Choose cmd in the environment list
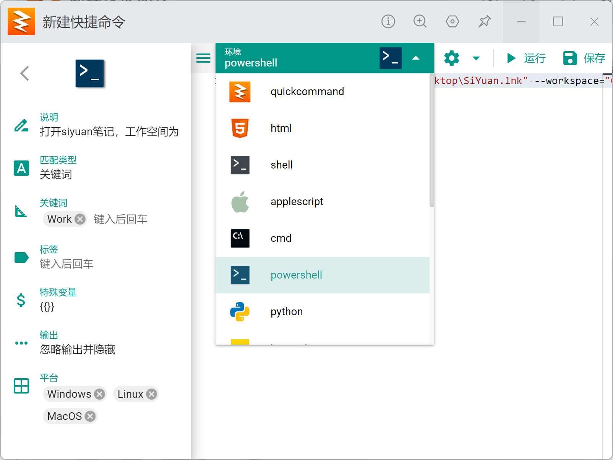This screenshot has height=460, width=613. [281, 238]
